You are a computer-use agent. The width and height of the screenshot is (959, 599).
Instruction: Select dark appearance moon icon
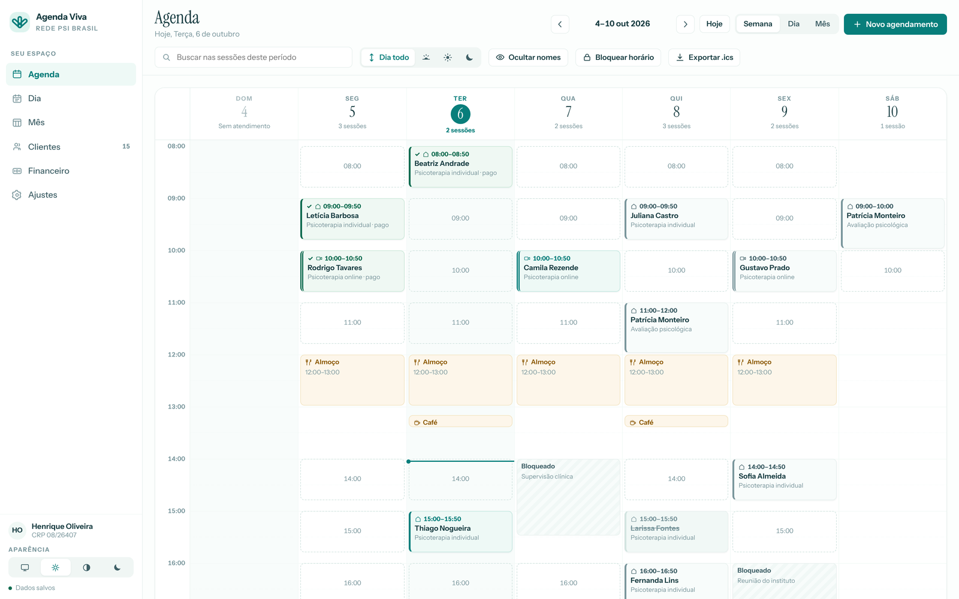click(x=117, y=567)
